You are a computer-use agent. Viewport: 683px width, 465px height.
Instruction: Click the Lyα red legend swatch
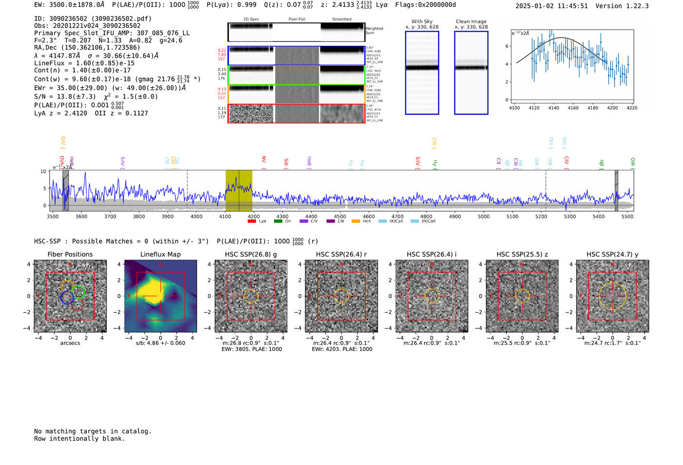coord(252,221)
